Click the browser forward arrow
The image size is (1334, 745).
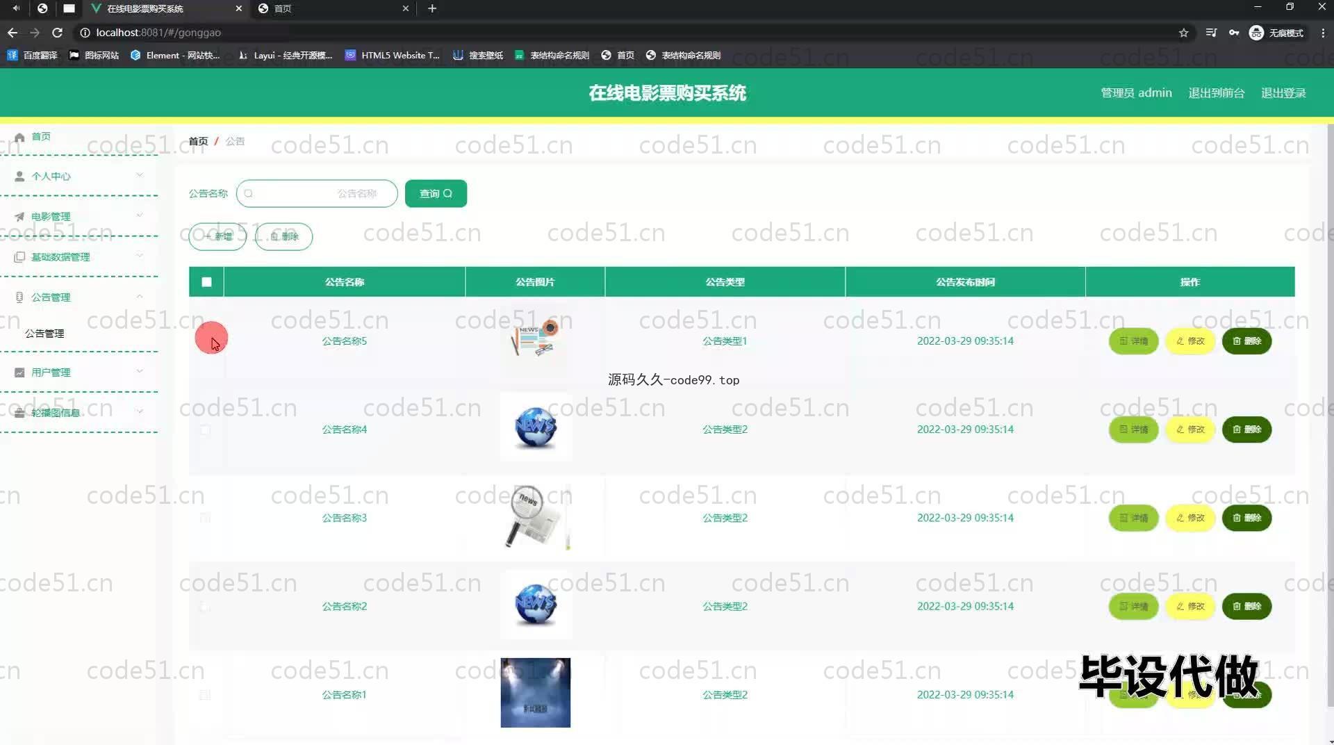coord(35,33)
